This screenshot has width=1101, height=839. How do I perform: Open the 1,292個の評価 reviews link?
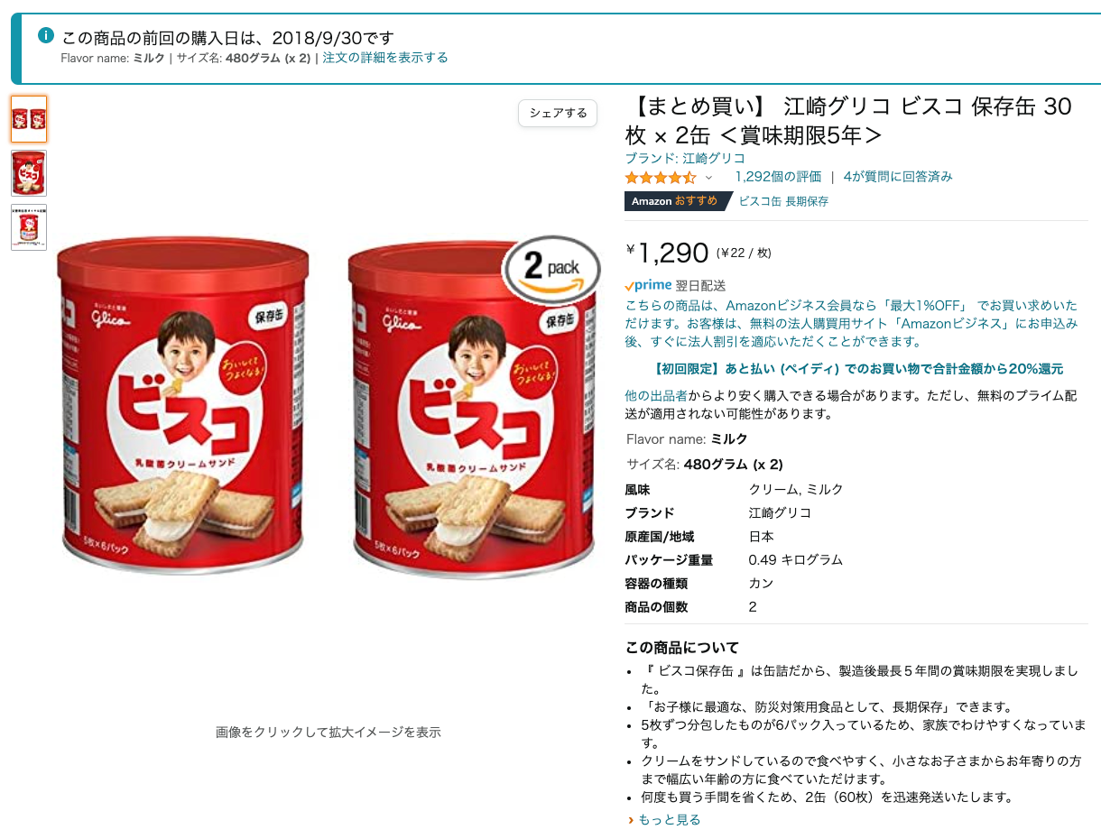[x=778, y=177]
